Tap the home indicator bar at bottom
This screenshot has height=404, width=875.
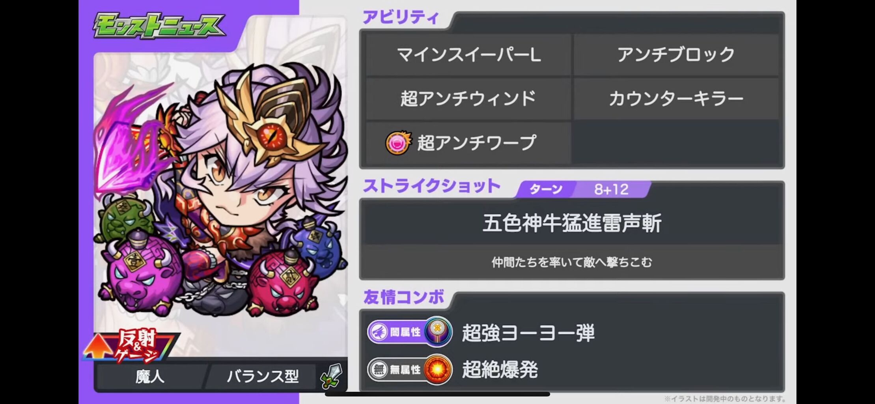pos(437,394)
